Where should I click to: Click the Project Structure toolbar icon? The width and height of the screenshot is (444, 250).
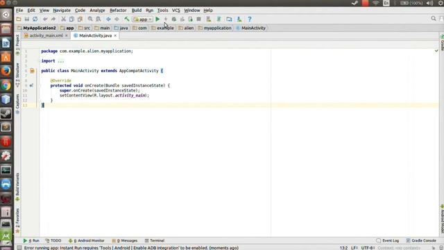229,19
